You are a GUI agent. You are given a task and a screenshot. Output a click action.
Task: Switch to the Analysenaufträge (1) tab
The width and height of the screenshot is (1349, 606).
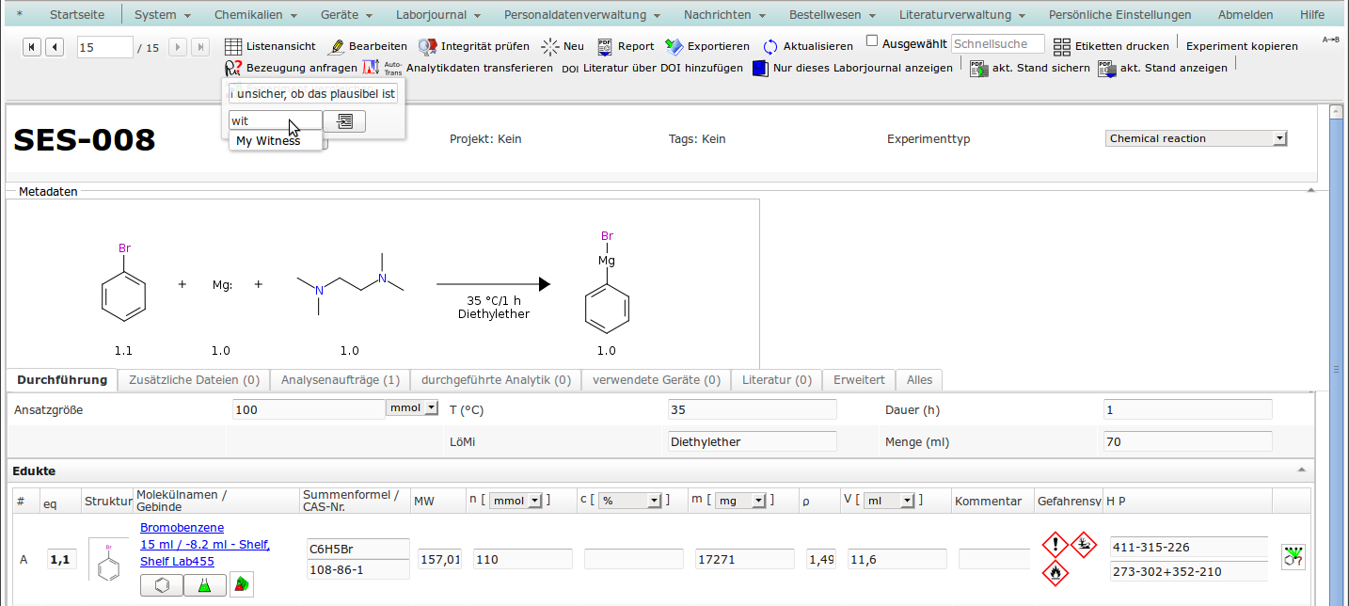point(340,380)
